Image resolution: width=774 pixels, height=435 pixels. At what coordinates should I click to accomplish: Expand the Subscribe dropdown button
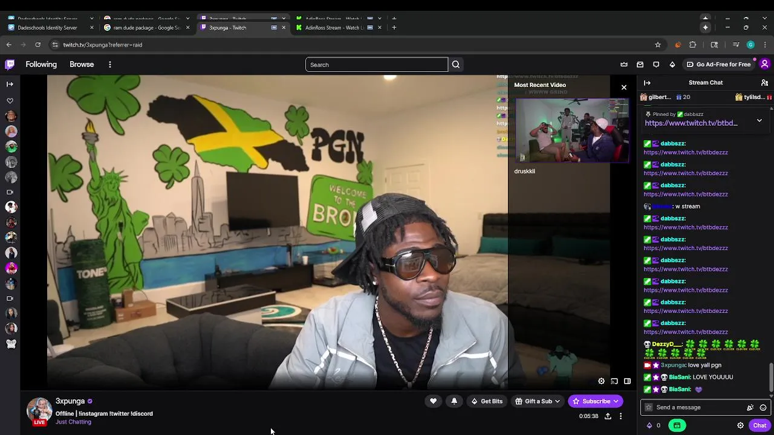pos(616,401)
